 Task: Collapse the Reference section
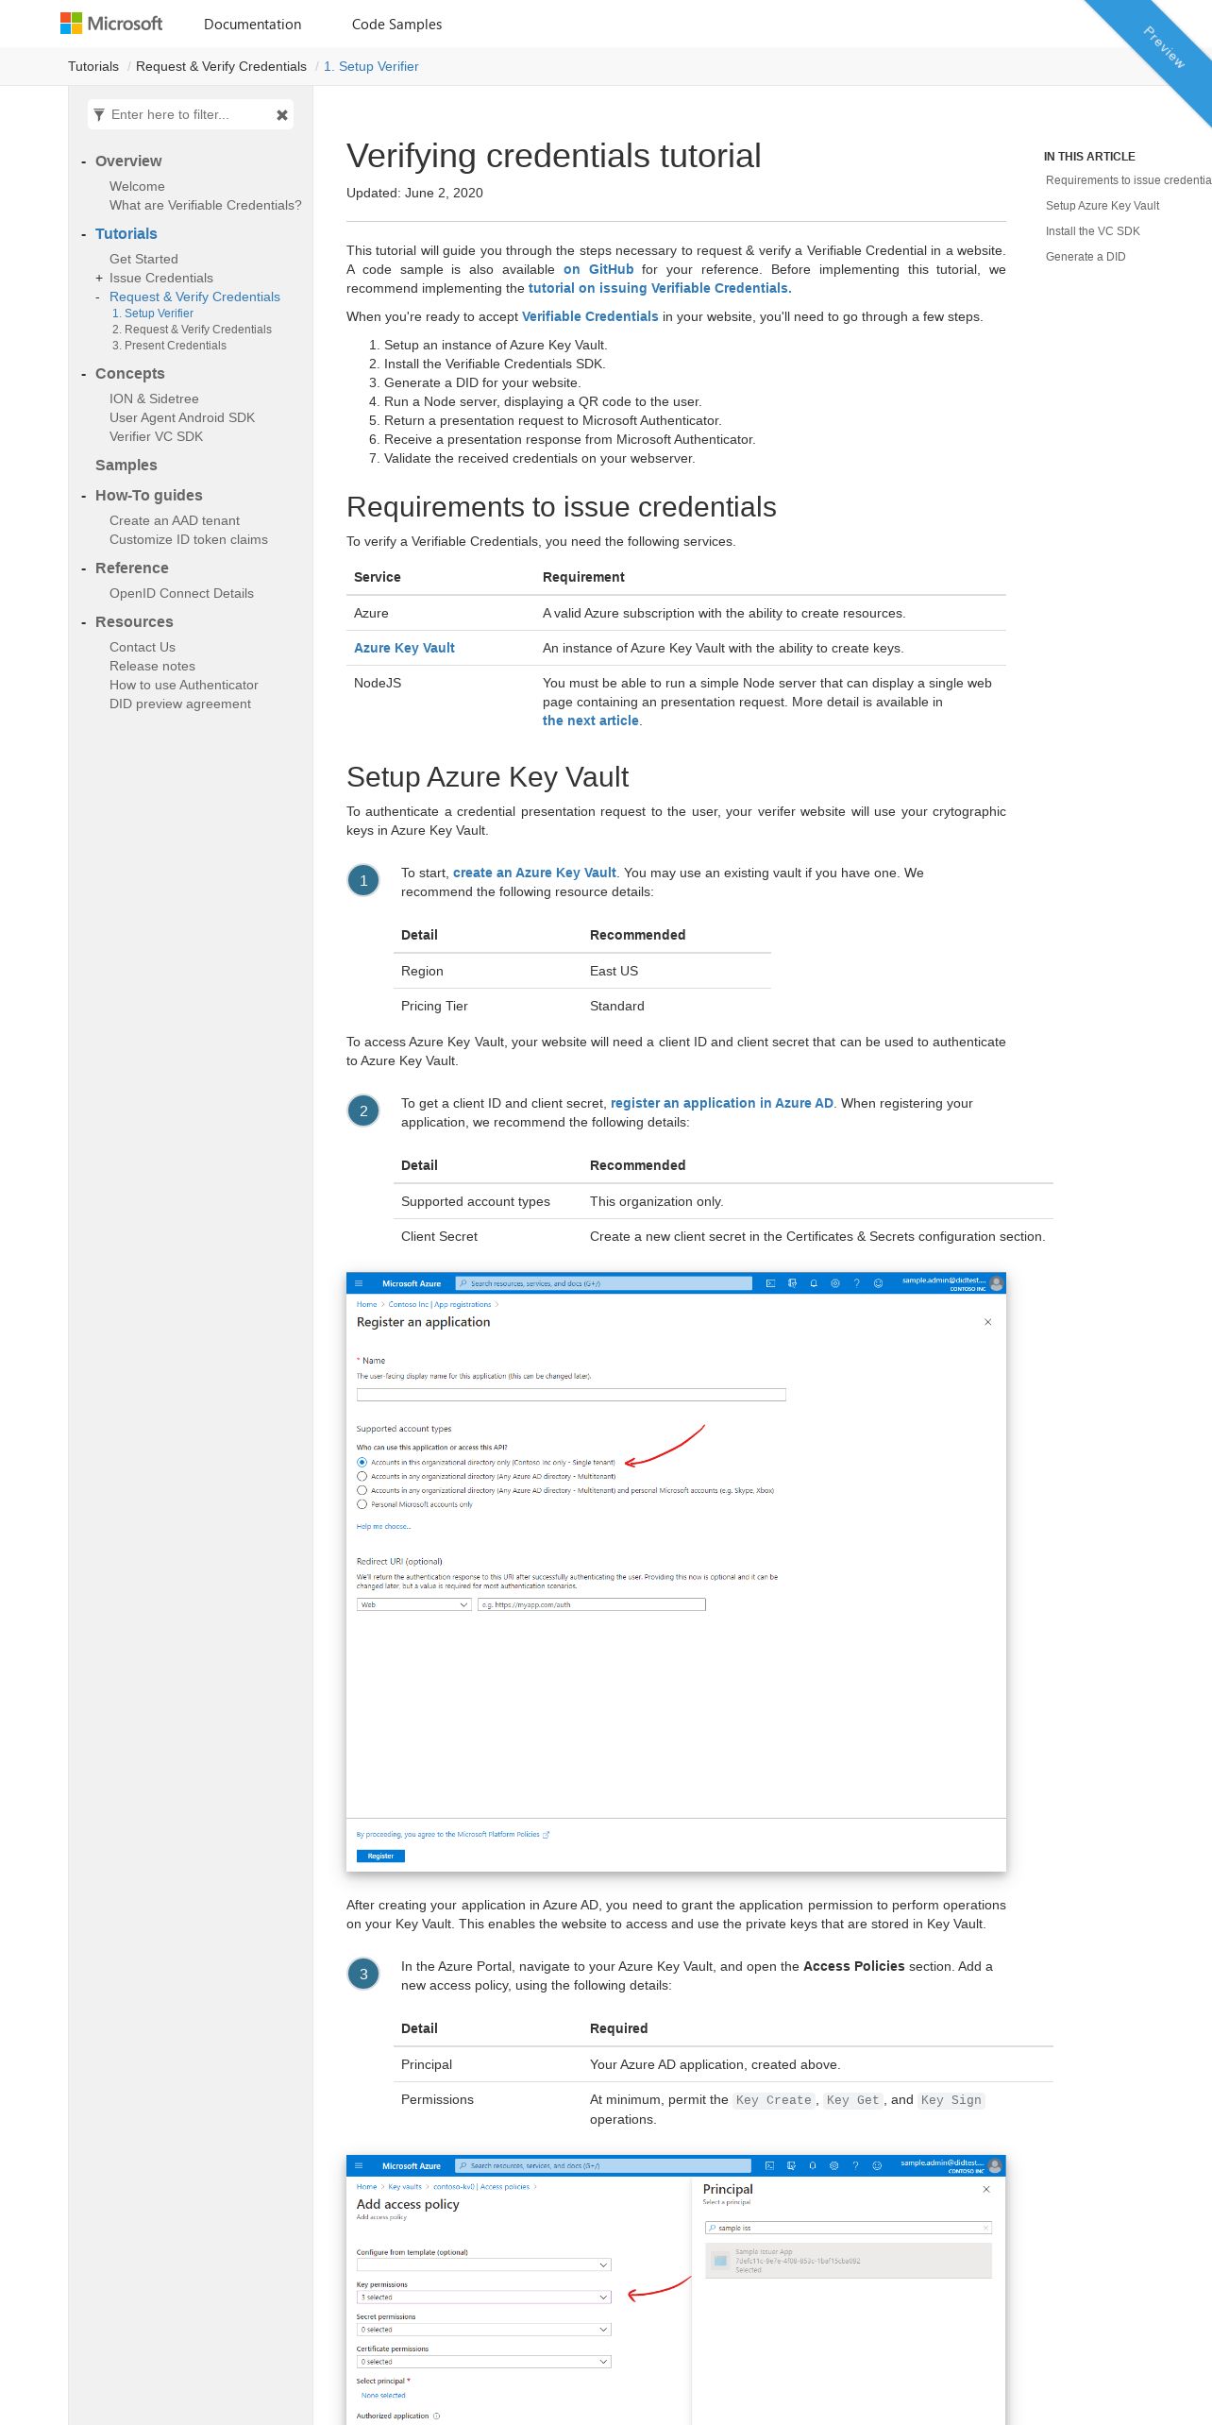coord(84,568)
